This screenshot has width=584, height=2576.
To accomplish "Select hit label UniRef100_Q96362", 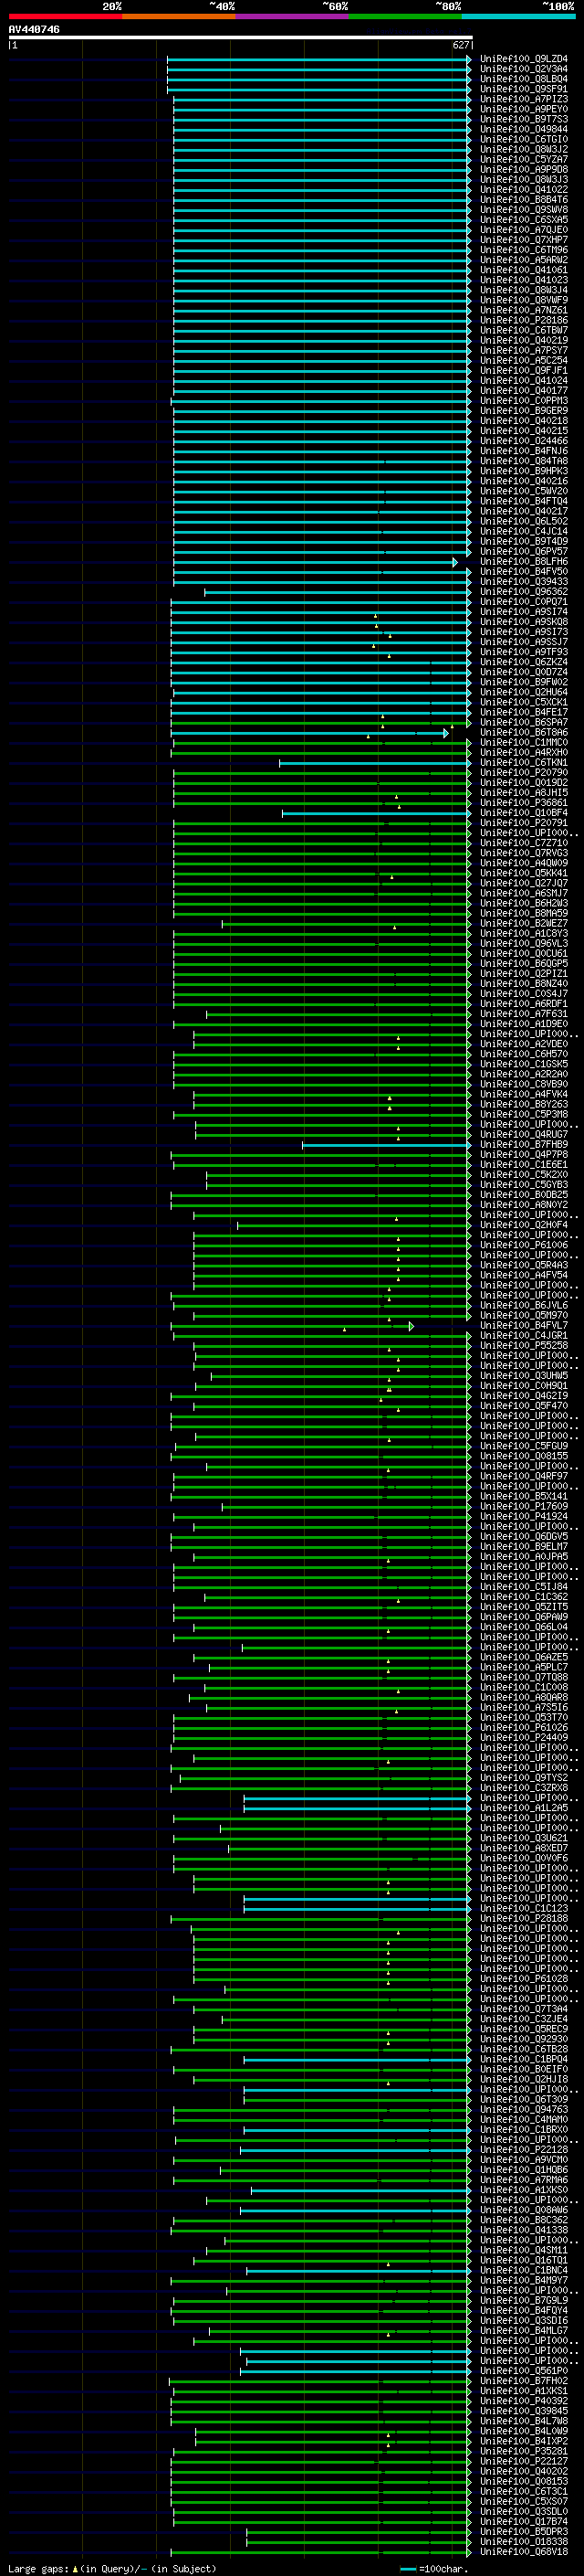I will tap(524, 592).
